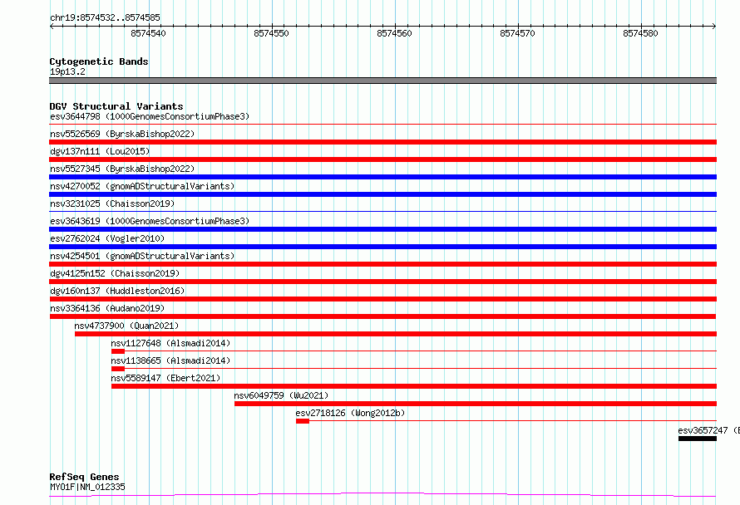Click dgv4125n152 Chaisson2019 label
This screenshot has width=740, height=505.
pos(115,273)
